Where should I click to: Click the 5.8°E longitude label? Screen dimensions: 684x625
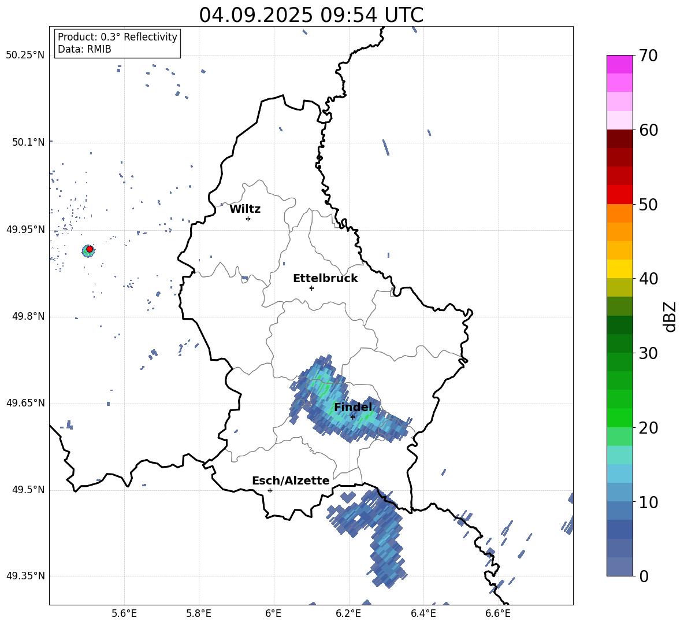click(x=199, y=613)
